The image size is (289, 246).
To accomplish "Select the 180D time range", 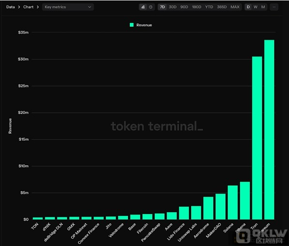I will pyautogui.click(x=197, y=7).
